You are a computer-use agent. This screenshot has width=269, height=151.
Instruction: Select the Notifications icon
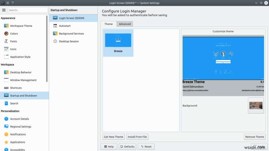click(x=6, y=134)
